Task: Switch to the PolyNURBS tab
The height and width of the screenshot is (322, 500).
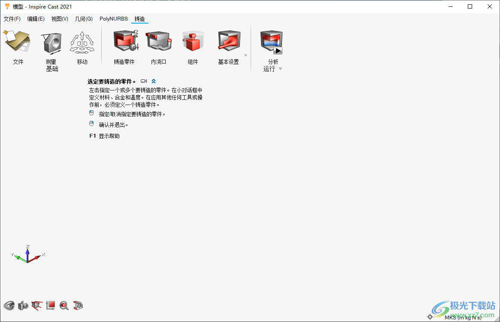Action: tap(114, 19)
